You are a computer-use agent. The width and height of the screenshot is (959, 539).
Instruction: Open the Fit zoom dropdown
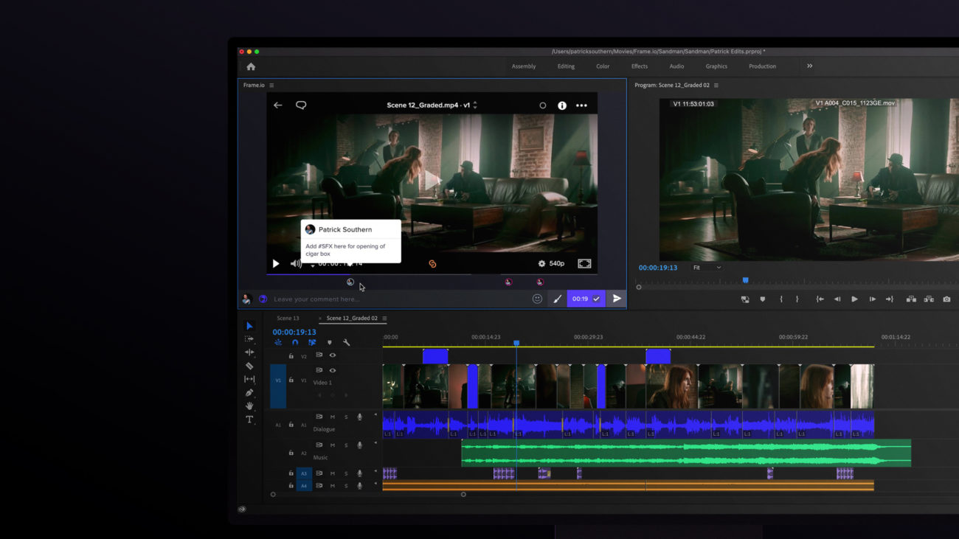707,267
